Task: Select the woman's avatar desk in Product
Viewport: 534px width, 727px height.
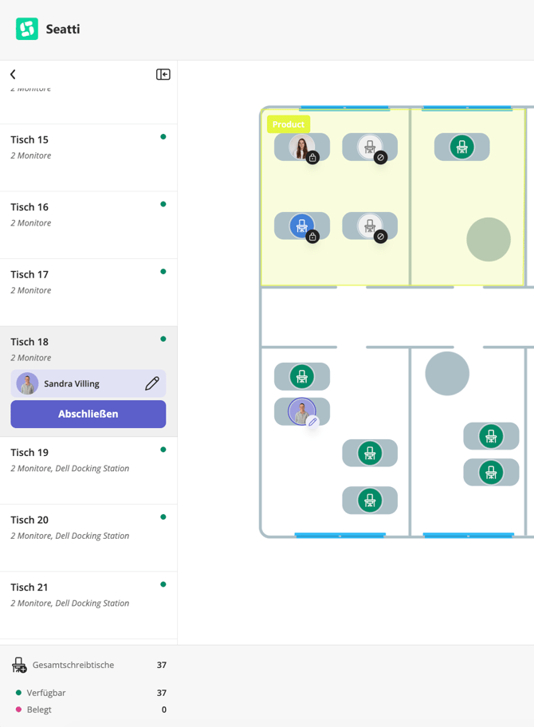Action: click(x=302, y=147)
